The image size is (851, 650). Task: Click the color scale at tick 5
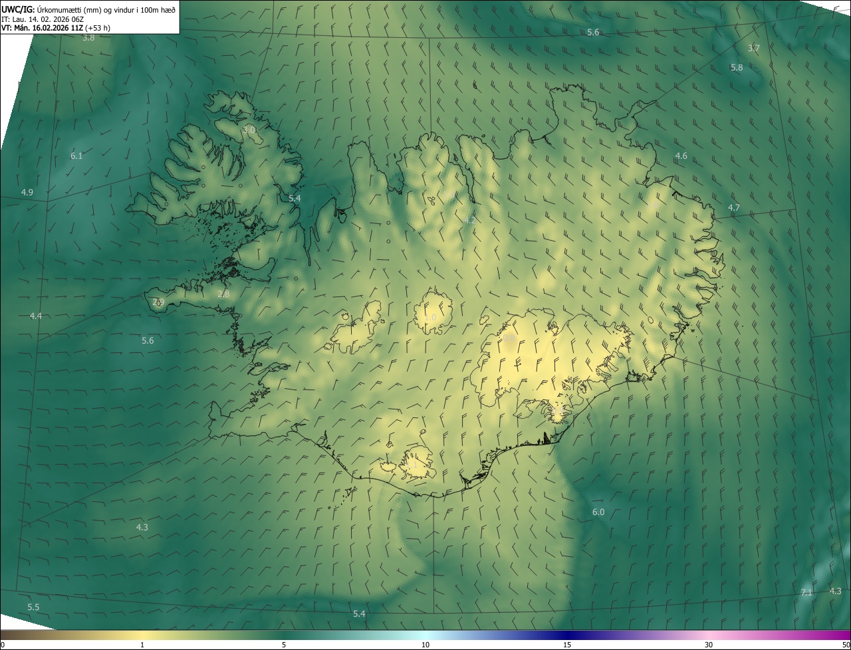[284, 645]
